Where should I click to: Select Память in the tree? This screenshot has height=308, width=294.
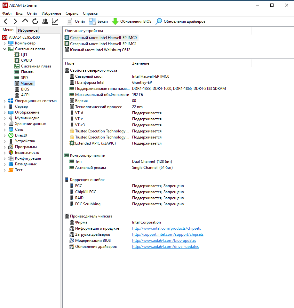point(24,72)
